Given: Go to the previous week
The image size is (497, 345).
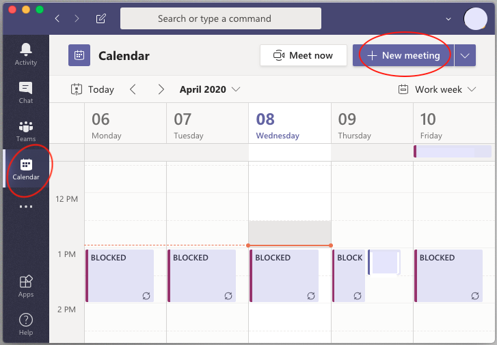Looking at the screenshot, I should [x=133, y=89].
